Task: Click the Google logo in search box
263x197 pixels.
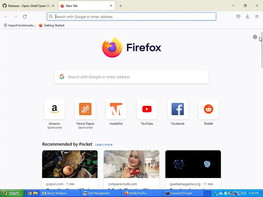Action: [62, 77]
